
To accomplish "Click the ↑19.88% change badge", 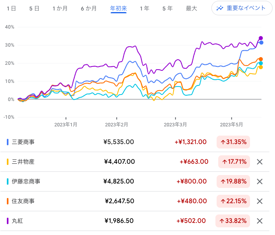I will click(233, 181).
